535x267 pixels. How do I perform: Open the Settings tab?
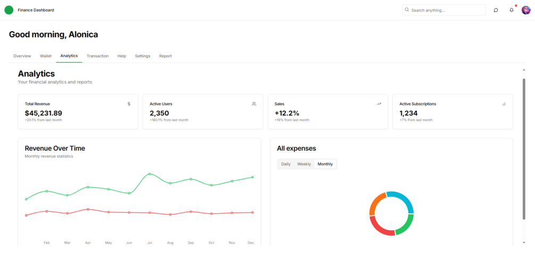click(143, 56)
